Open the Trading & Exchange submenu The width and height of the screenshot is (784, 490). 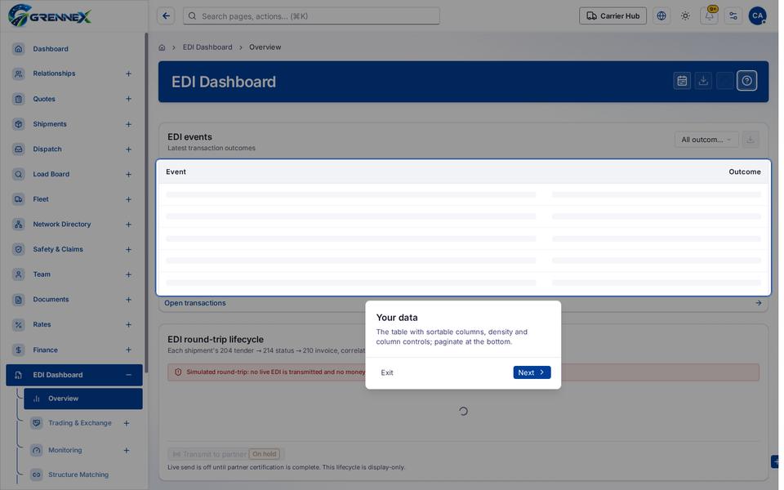click(80, 423)
